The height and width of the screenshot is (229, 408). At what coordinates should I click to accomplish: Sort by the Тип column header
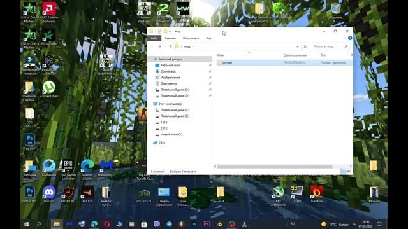coord(323,55)
